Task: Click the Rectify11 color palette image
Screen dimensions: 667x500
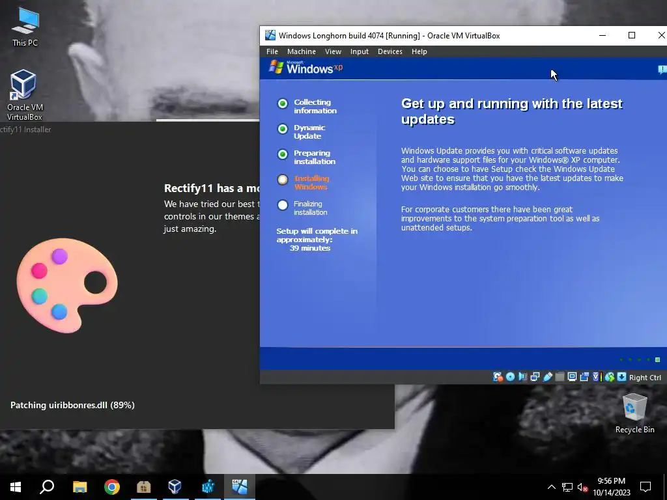Action: click(67, 285)
